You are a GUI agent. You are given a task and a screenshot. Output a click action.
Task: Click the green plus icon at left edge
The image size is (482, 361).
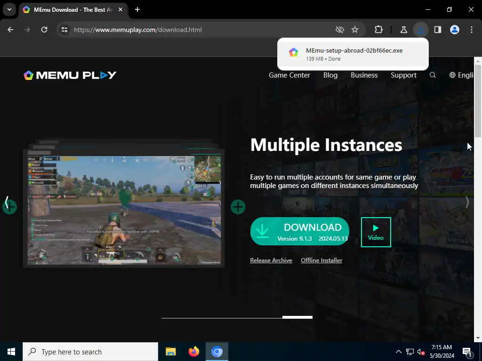[9, 207]
